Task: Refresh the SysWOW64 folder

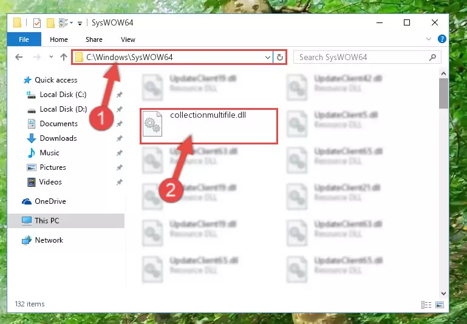Action: [x=280, y=57]
